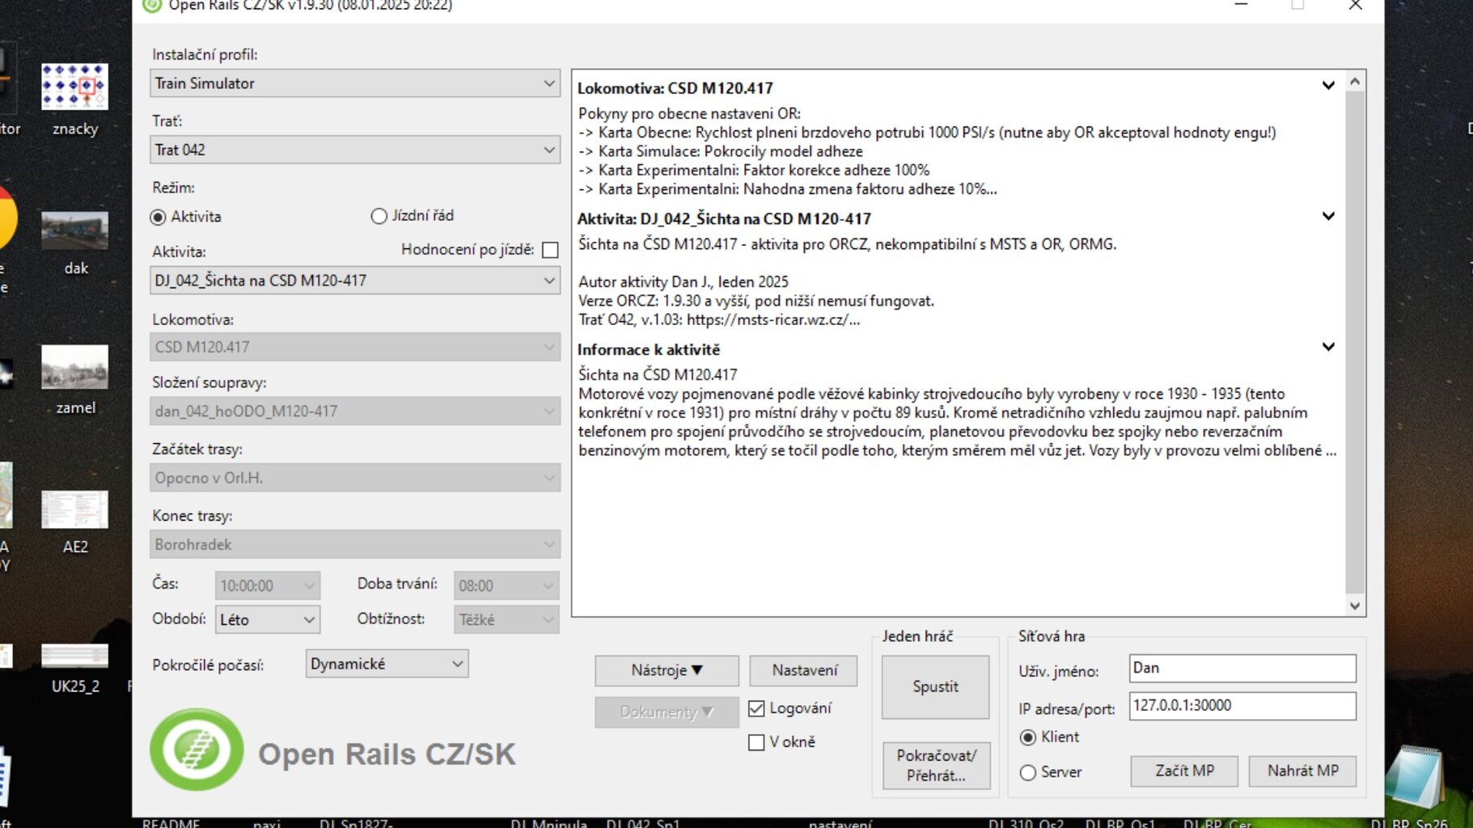The width and height of the screenshot is (1473, 828).
Task: Enable the V okně checkbox
Action: [x=756, y=742]
